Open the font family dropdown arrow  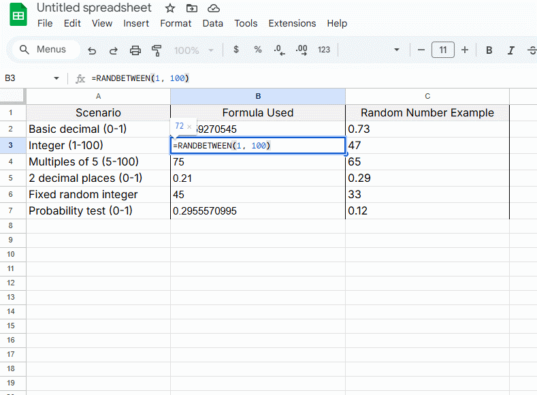397,50
